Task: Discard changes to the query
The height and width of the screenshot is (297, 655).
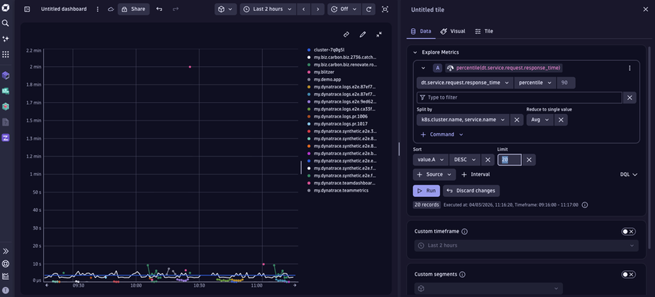Action: point(471,191)
